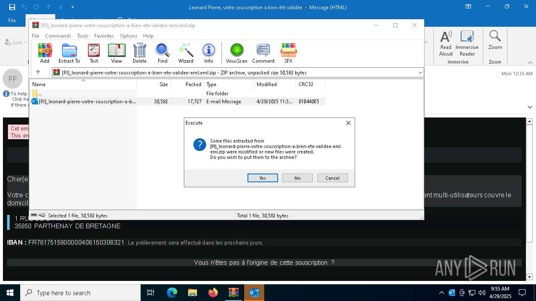Sort by CRC32 column header
The height and width of the screenshot is (301, 536).
[310, 84]
